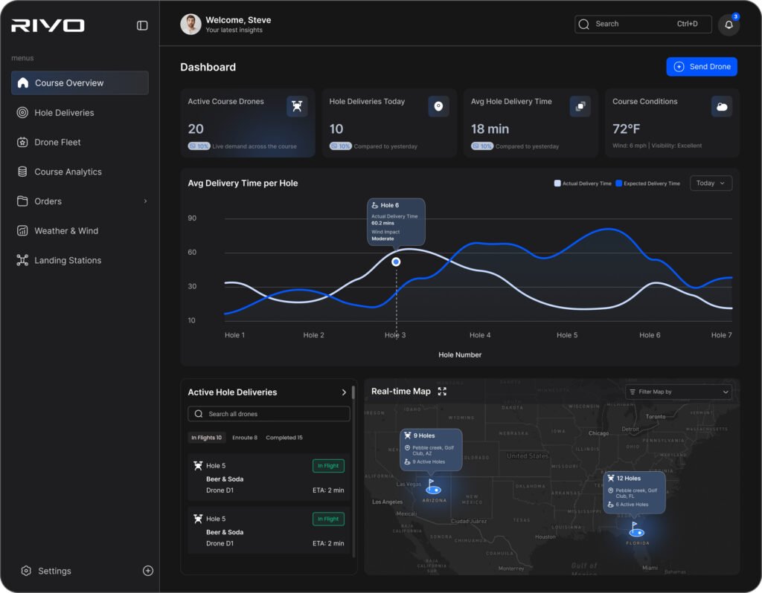Open the Today time range dropdown
This screenshot has width=762, height=593.
click(710, 183)
